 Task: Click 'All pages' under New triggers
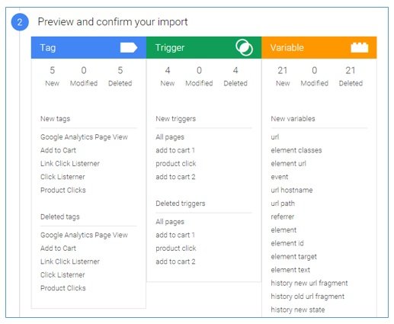click(x=170, y=137)
